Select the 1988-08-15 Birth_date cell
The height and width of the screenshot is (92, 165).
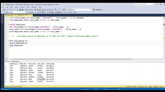23,66
